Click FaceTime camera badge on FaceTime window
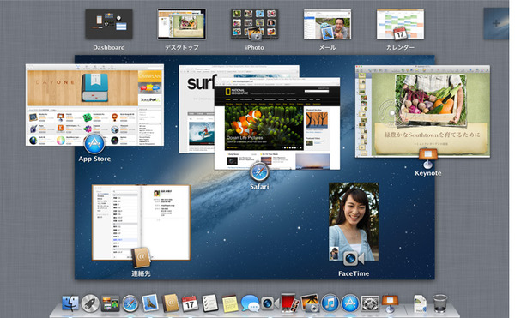Image resolution: width=515 pixels, height=318 pixels. tap(354, 259)
